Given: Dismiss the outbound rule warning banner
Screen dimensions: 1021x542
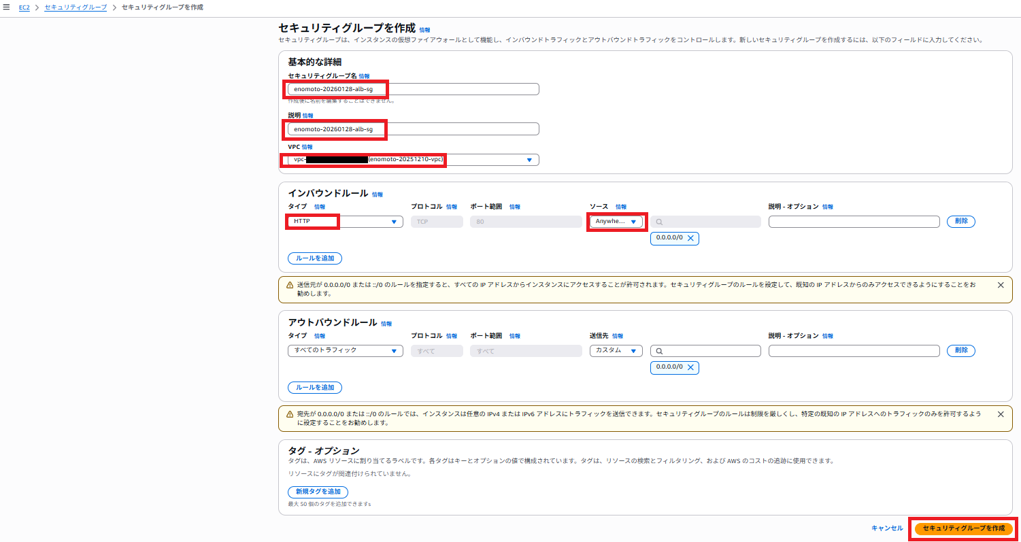Looking at the screenshot, I should coord(1000,414).
